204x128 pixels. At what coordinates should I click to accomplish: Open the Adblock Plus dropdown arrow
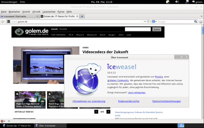click(x=4, y=121)
